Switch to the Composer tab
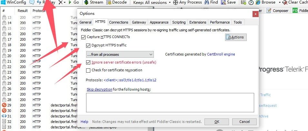The image size is (308, 131). pyautogui.click(x=277, y=11)
